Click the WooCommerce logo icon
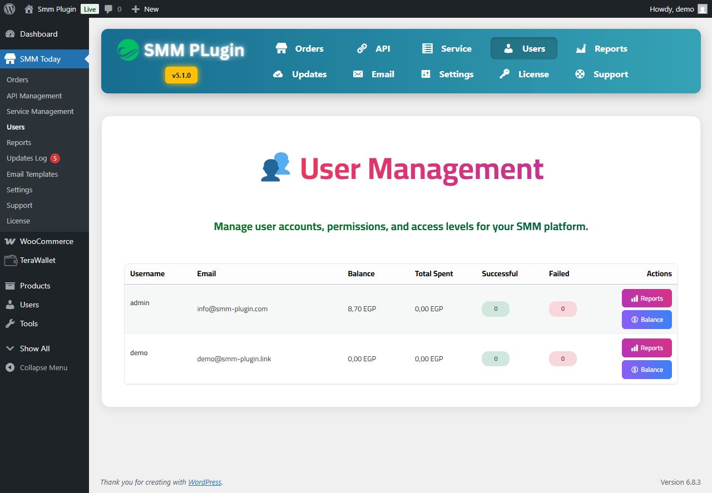 (10, 241)
